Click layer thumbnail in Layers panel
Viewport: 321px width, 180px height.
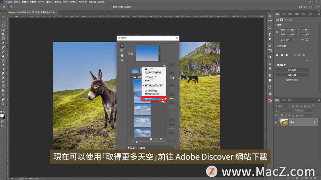[284, 122]
